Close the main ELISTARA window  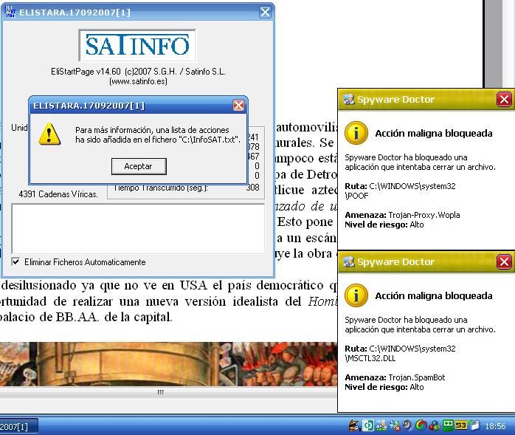[x=265, y=13]
